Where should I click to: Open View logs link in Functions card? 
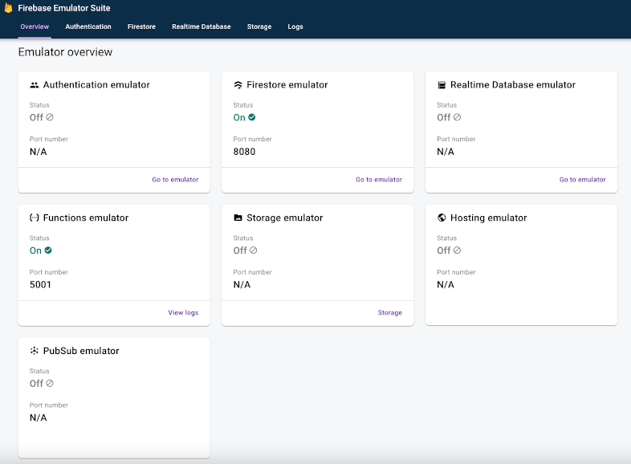pyautogui.click(x=183, y=313)
